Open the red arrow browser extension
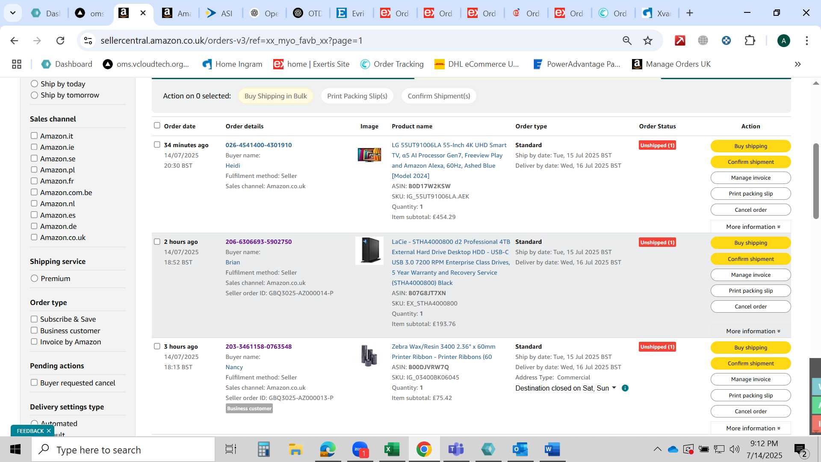821x462 pixels. coord(680,41)
